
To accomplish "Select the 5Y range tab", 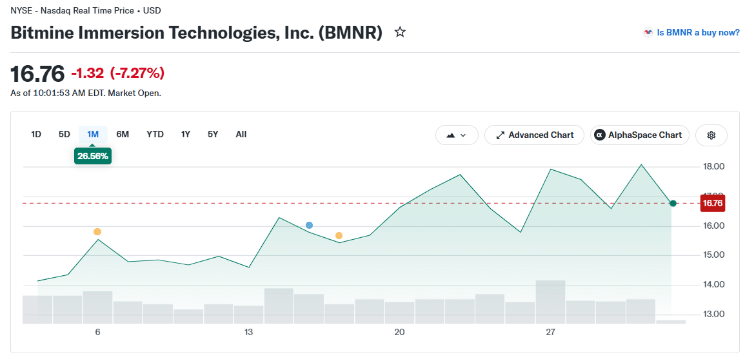I will click(213, 135).
